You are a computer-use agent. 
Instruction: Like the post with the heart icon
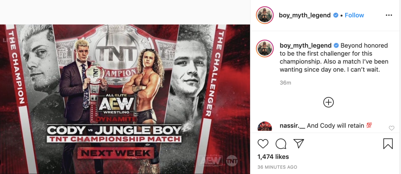click(263, 144)
